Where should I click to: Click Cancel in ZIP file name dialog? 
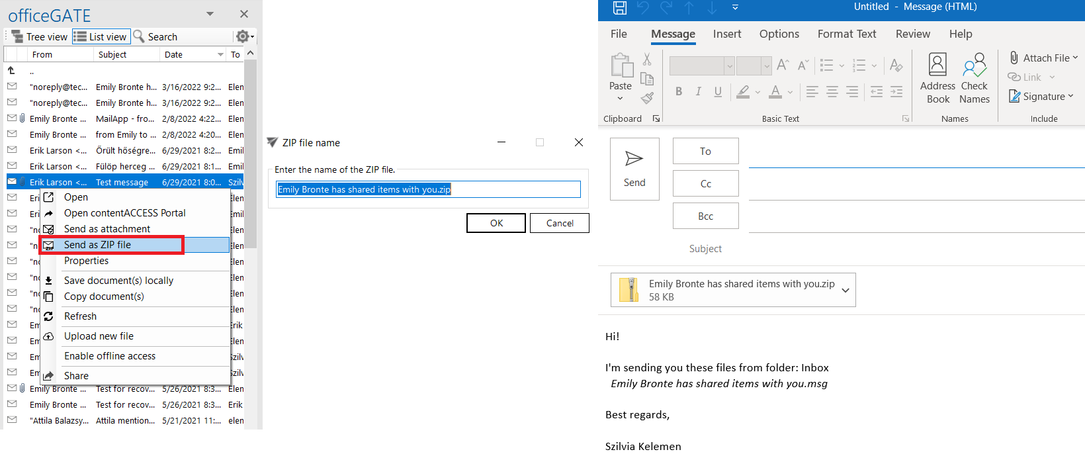tap(559, 223)
